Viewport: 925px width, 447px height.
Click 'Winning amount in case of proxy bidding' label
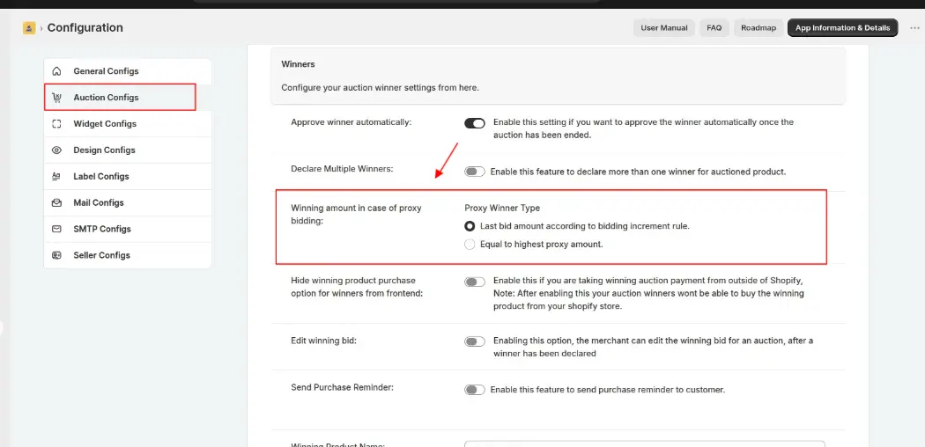coord(356,215)
